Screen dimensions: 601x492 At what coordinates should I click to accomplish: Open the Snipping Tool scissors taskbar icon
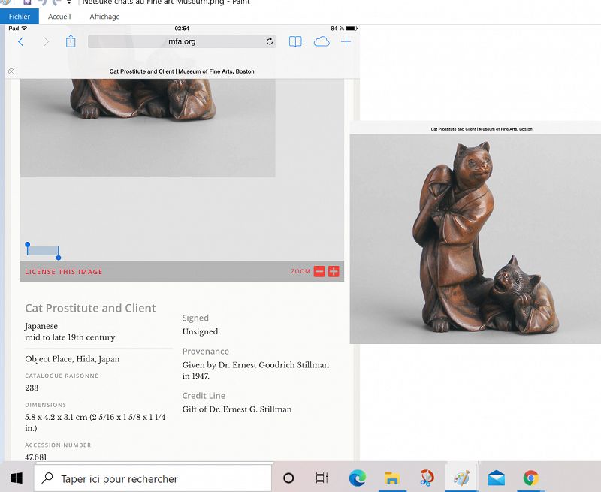point(427,478)
